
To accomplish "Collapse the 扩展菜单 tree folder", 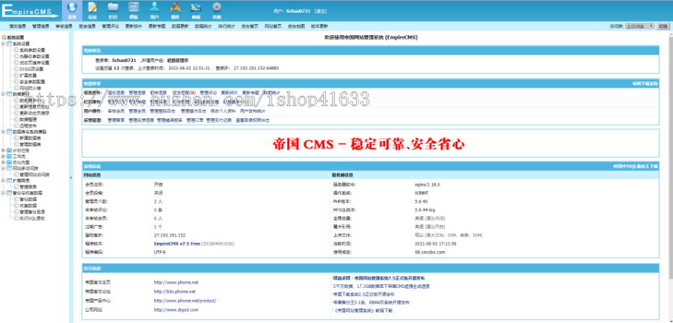I will point(4,181).
